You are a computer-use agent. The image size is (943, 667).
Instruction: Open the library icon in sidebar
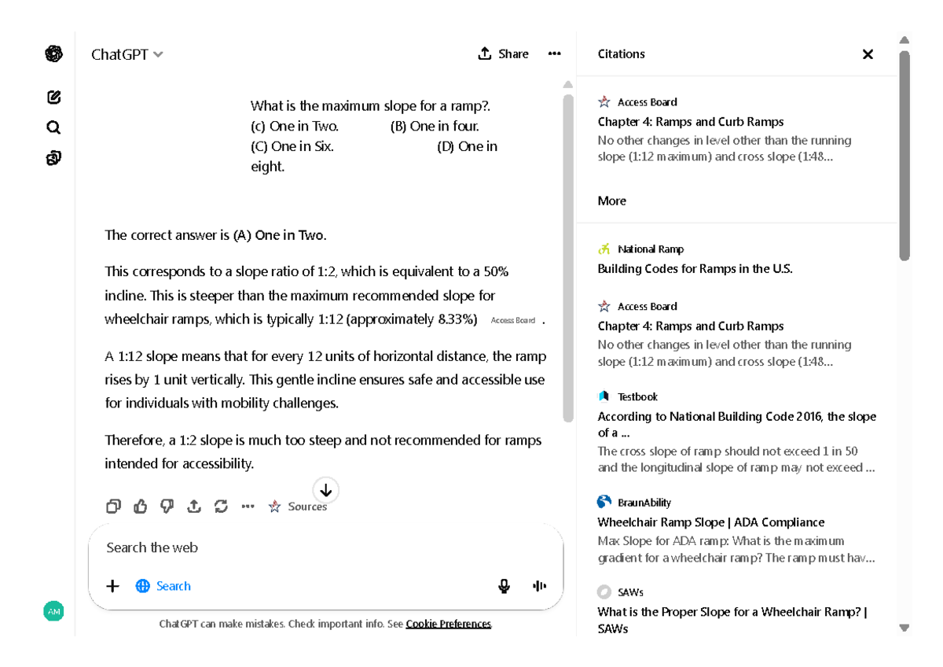point(53,158)
